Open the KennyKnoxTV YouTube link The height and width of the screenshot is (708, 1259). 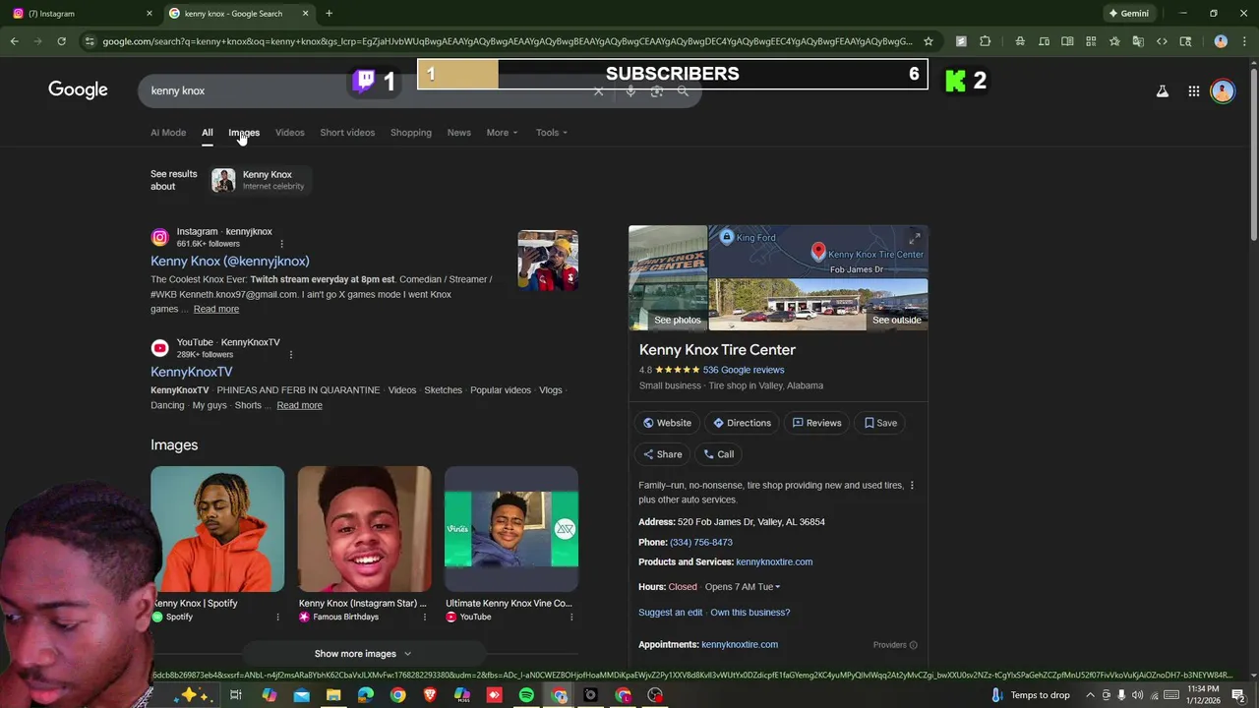point(192,372)
